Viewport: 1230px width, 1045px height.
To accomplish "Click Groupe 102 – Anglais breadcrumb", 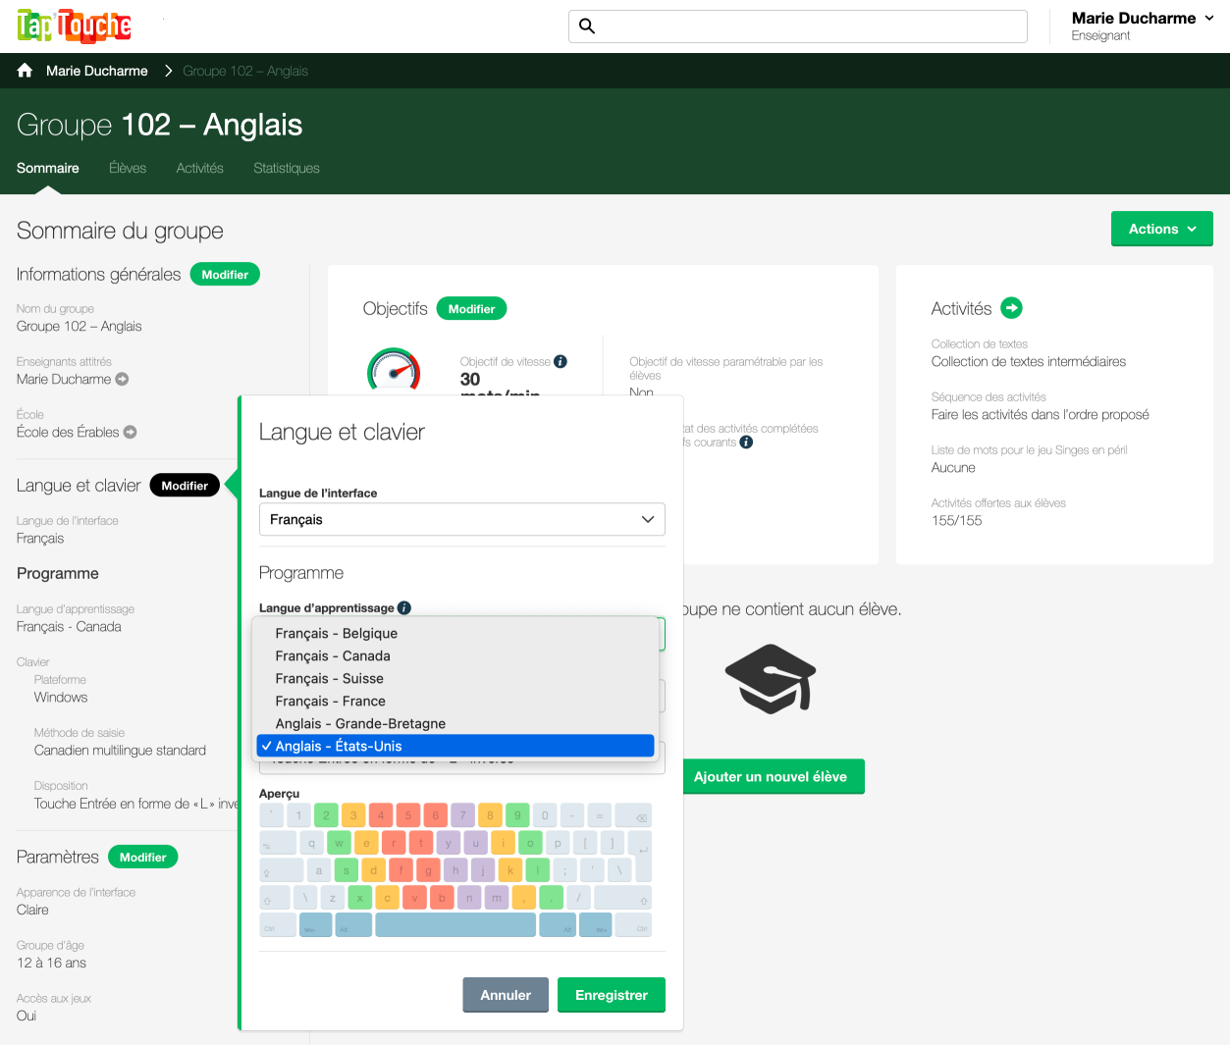I will pos(245,71).
